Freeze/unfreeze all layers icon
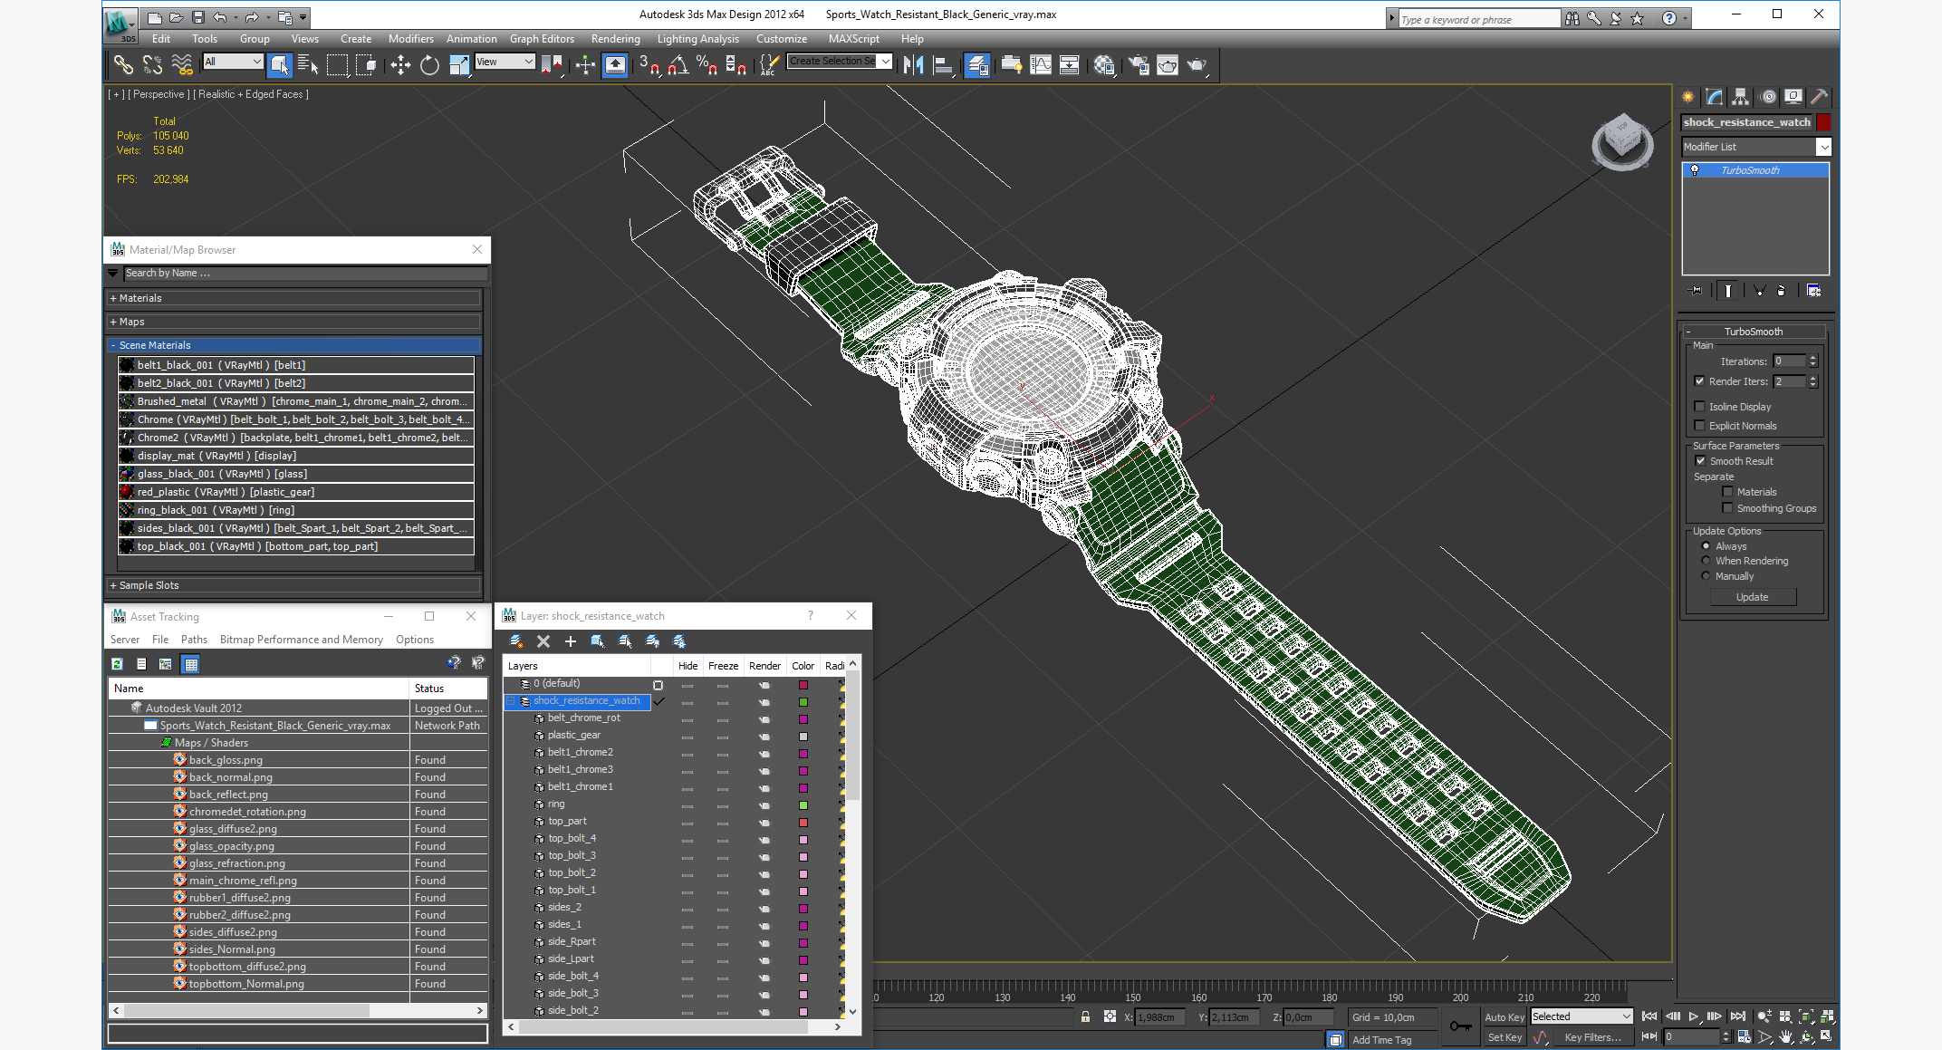Image resolution: width=1942 pixels, height=1050 pixels. pyautogui.click(x=679, y=641)
